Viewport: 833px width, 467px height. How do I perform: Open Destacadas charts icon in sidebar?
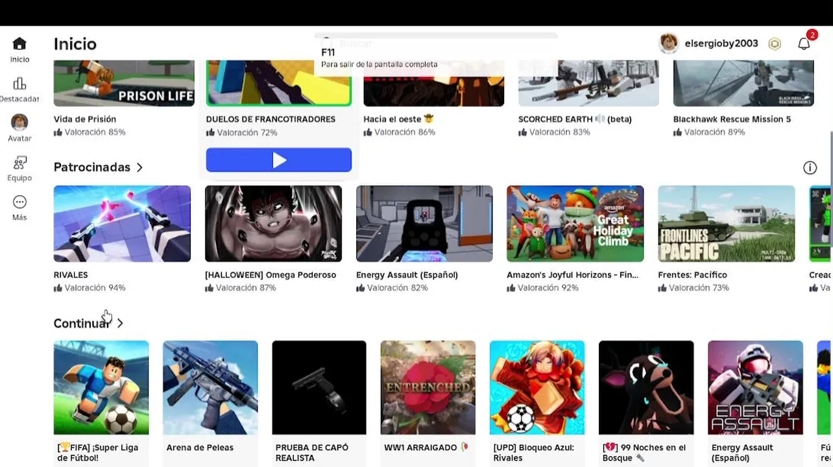tap(19, 84)
